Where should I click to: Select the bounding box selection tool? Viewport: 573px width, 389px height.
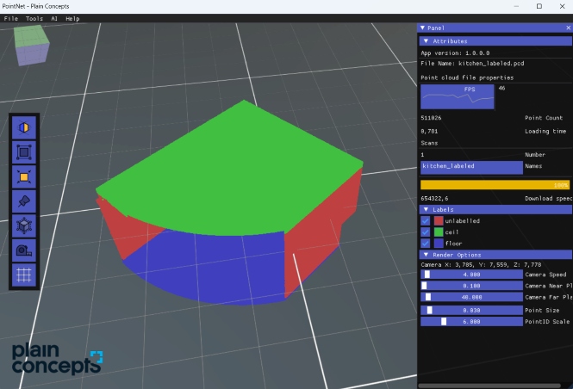pyautogui.click(x=24, y=152)
